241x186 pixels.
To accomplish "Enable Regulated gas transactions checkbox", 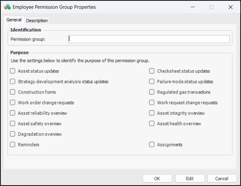I will [152, 92].
